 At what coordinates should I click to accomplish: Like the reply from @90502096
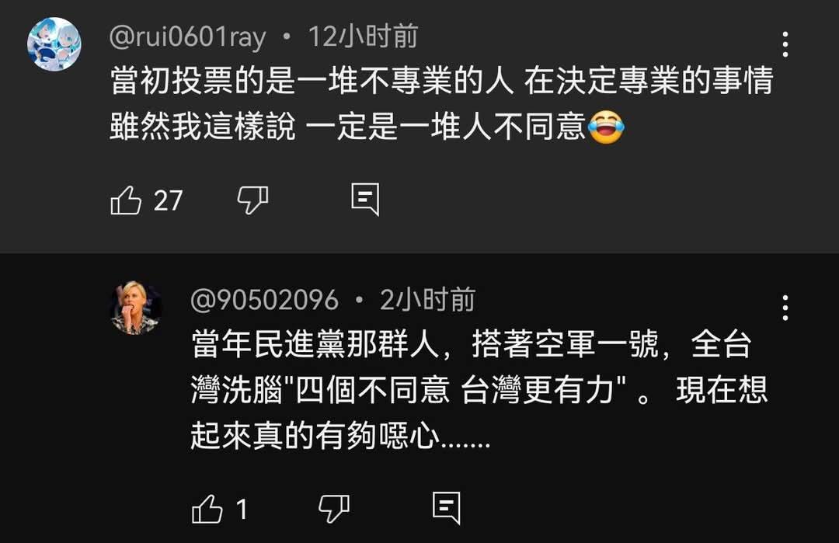tap(207, 509)
